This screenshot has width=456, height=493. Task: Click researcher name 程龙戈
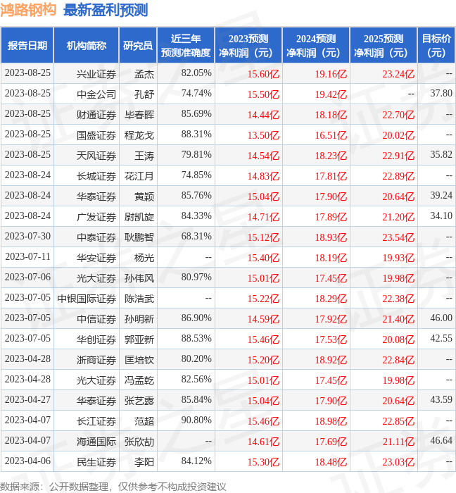click(x=139, y=135)
